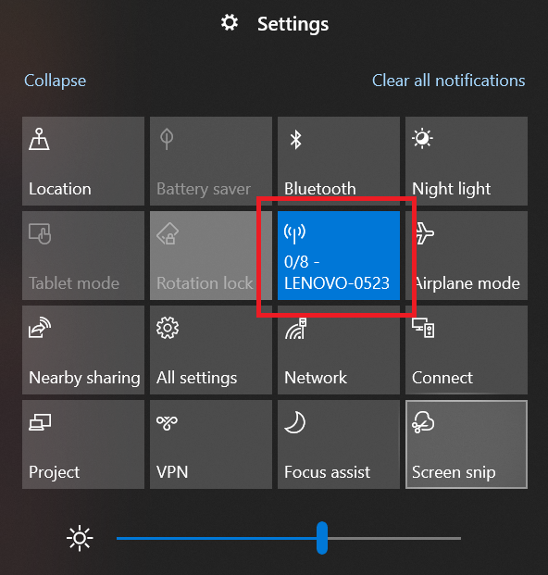Disable the LENOVO-0523 mobile hotspot tile
548x575 pixels.
coord(339,256)
